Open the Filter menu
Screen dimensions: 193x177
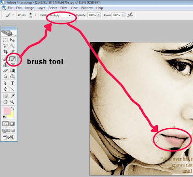tap(64, 8)
